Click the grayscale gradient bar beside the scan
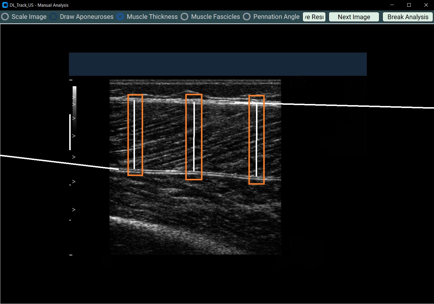The height and width of the screenshot is (304, 434). pos(74,107)
